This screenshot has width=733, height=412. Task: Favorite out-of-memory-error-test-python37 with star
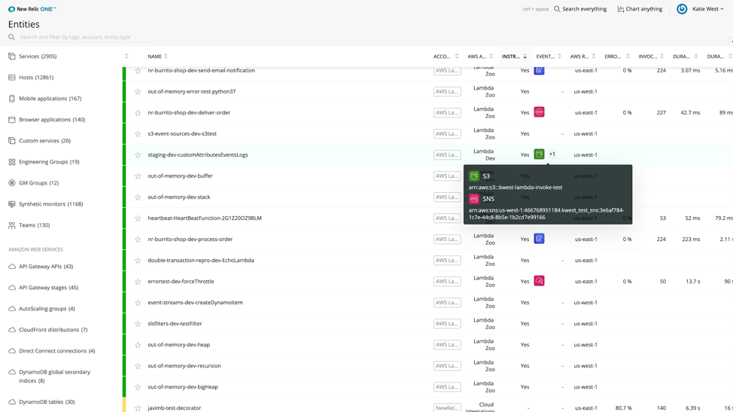(138, 92)
